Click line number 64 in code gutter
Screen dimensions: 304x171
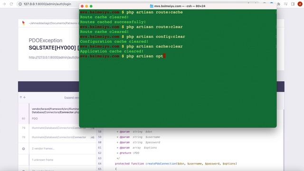(x=100, y=163)
